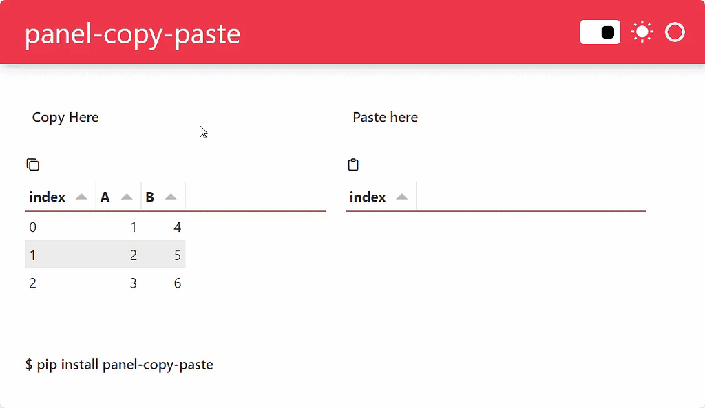This screenshot has width=705, height=408.
Task: Click the Copy Here heading
Action: 65,117
